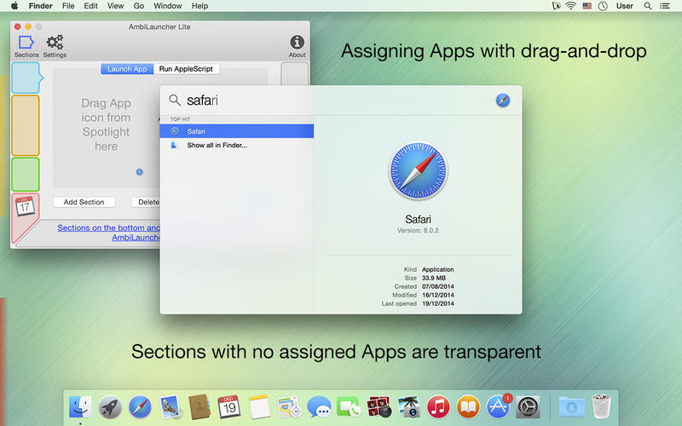Screen dimensions: 682x426
Task: Open Contacts book in the Dock
Action: [x=199, y=407]
